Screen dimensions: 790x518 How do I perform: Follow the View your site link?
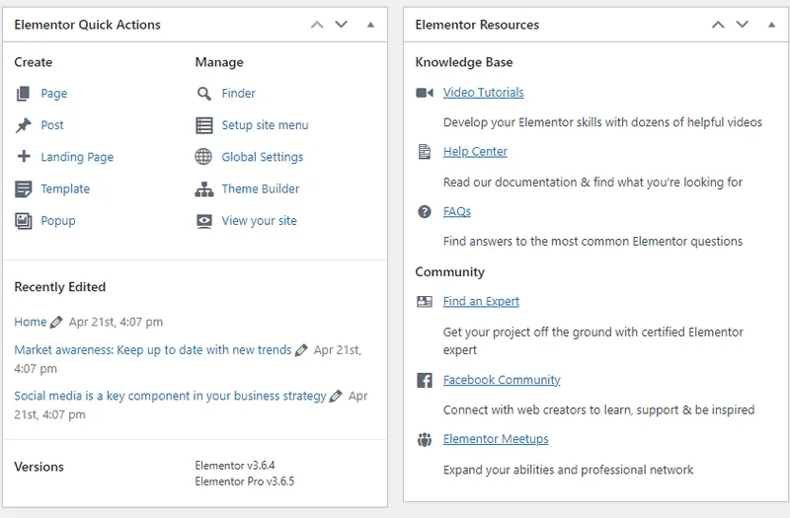coord(259,221)
